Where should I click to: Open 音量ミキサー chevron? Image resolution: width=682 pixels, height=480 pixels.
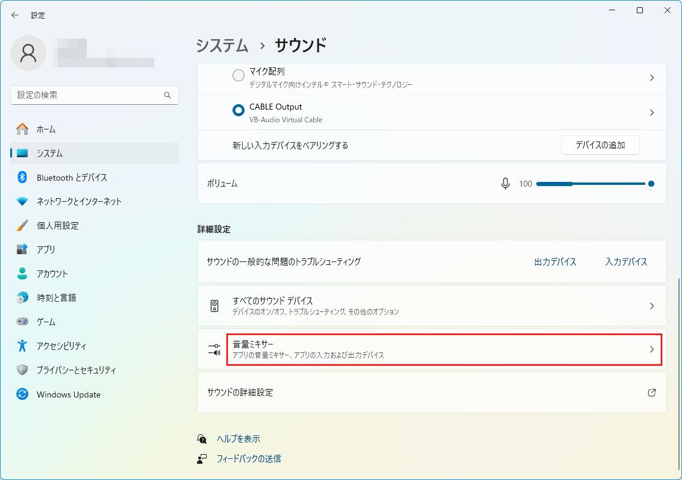651,349
